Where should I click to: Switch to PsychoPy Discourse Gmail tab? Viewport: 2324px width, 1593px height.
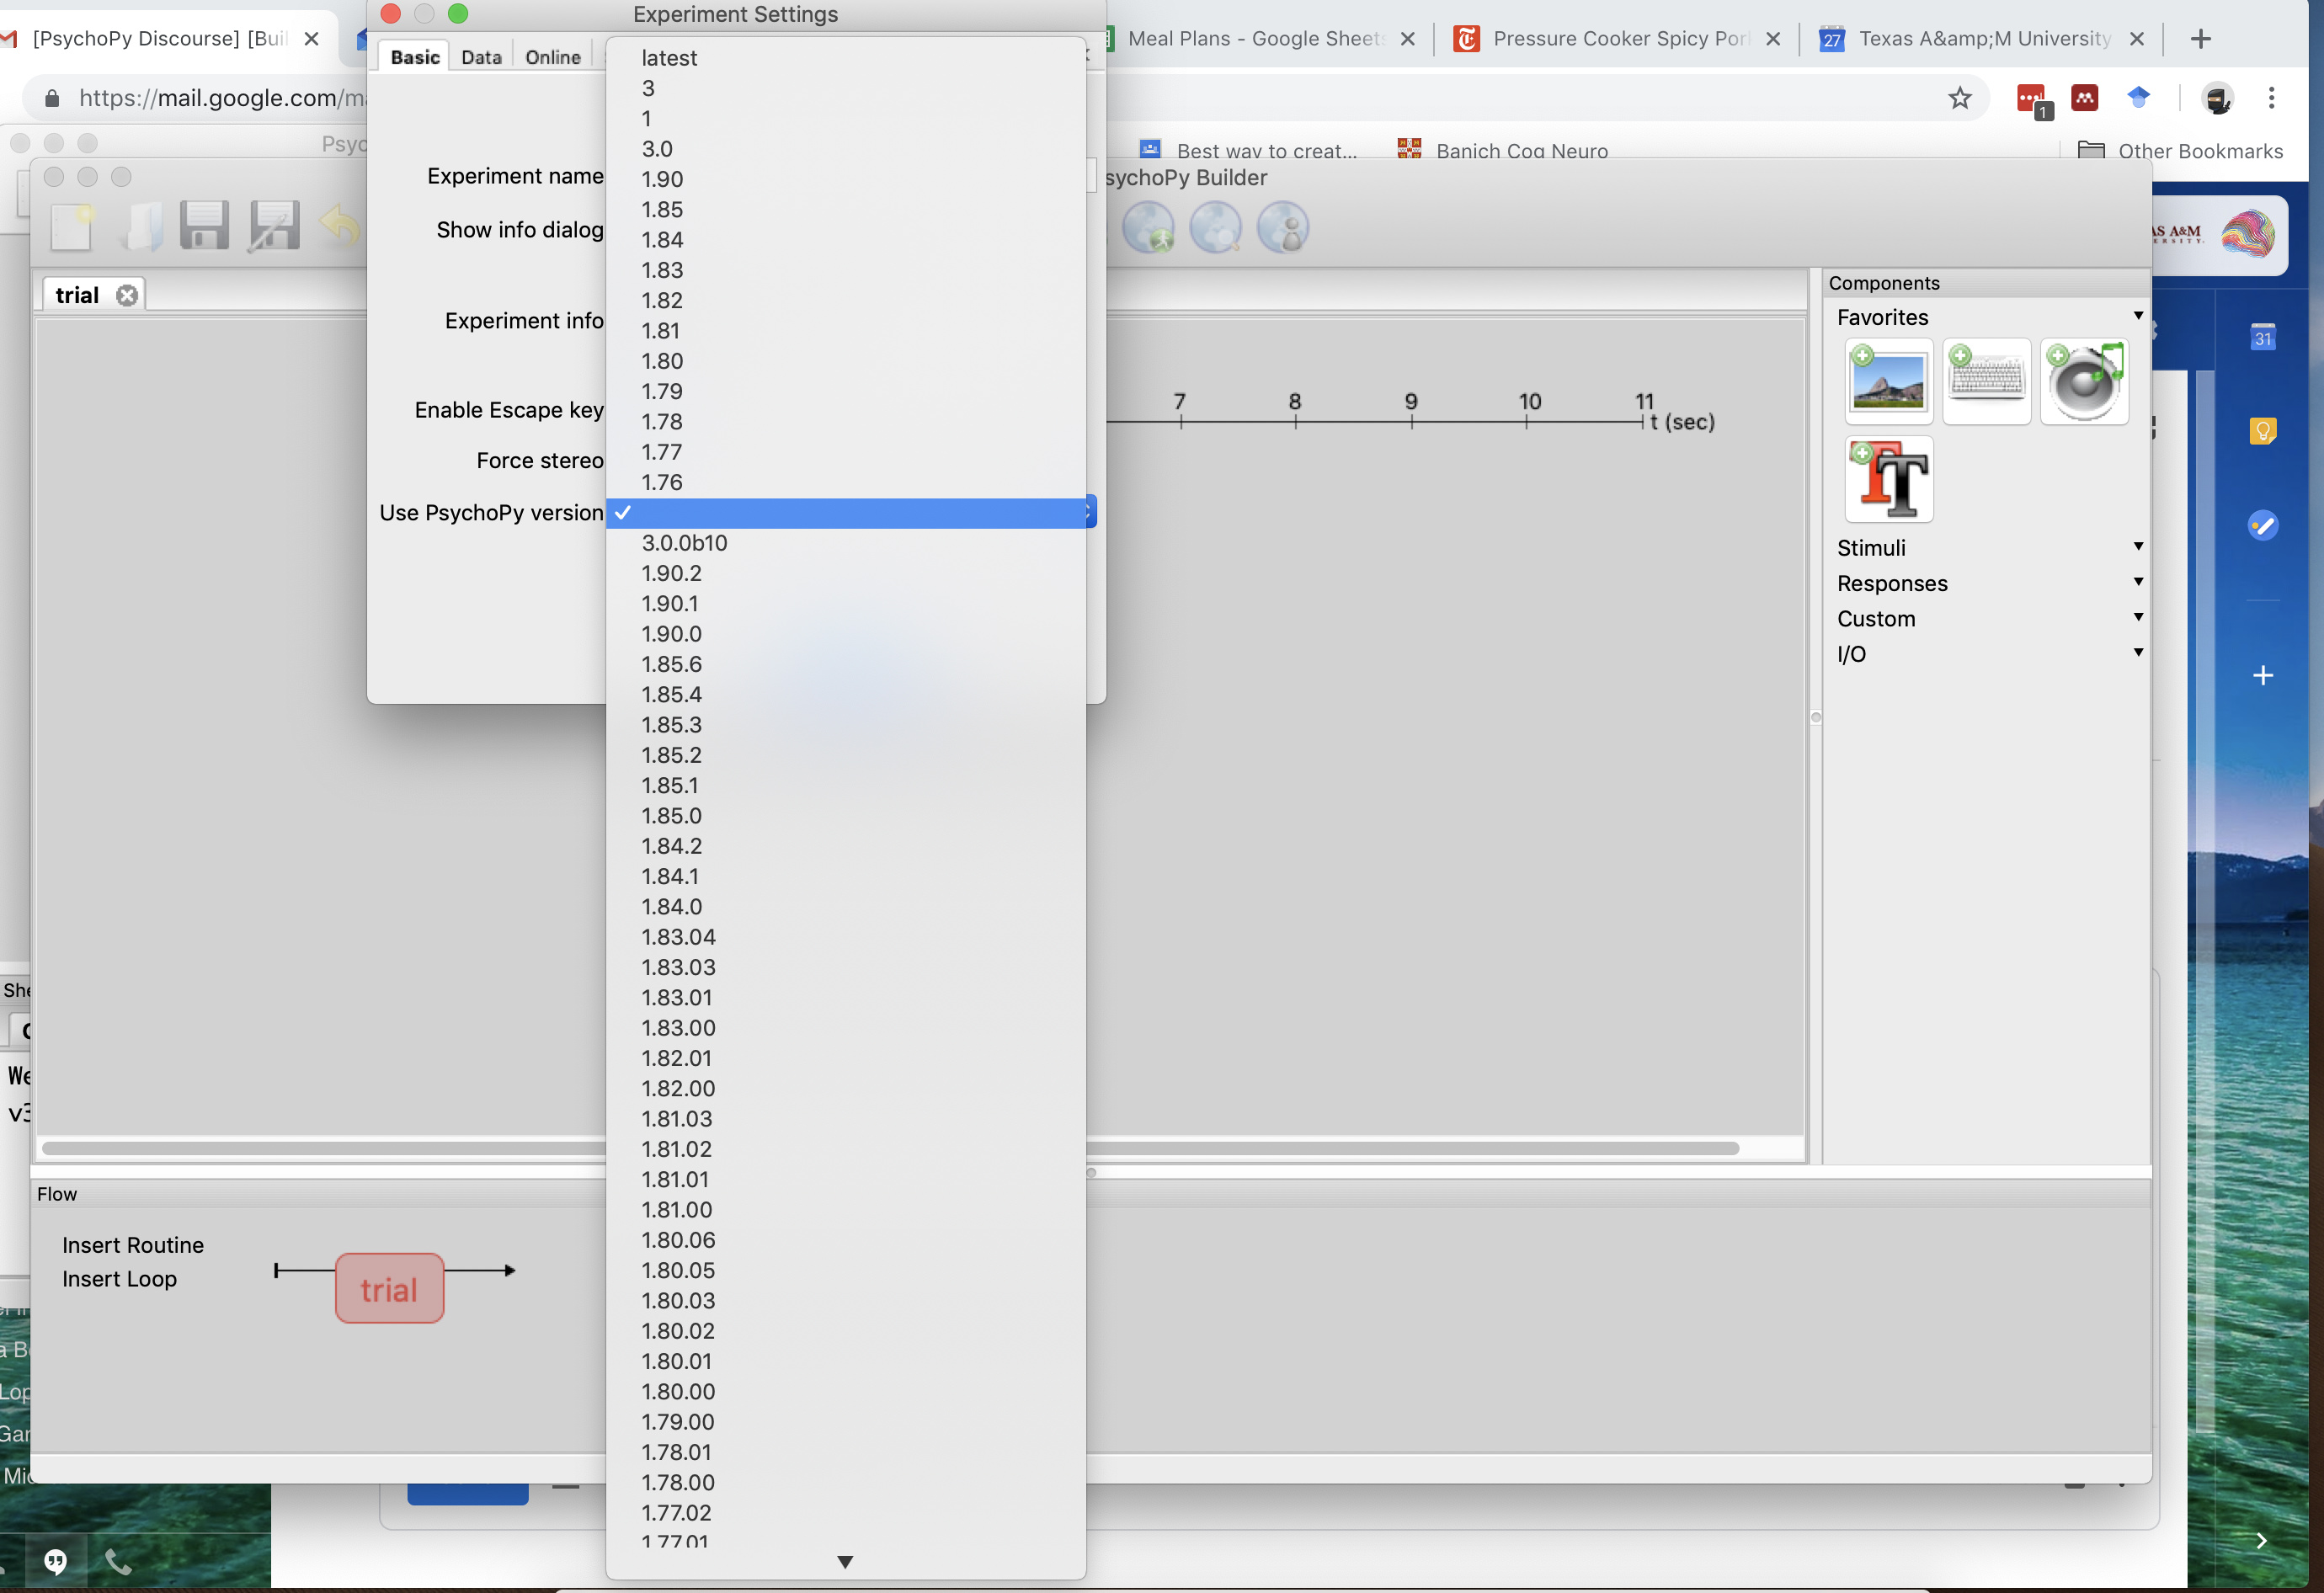tap(158, 38)
